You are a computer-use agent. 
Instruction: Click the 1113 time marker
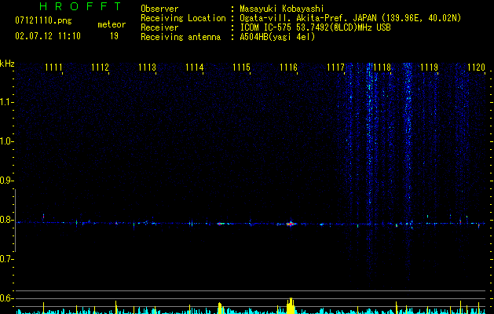tap(148, 68)
